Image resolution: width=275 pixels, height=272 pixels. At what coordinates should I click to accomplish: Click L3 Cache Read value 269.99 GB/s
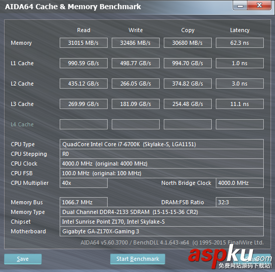(x=84, y=104)
